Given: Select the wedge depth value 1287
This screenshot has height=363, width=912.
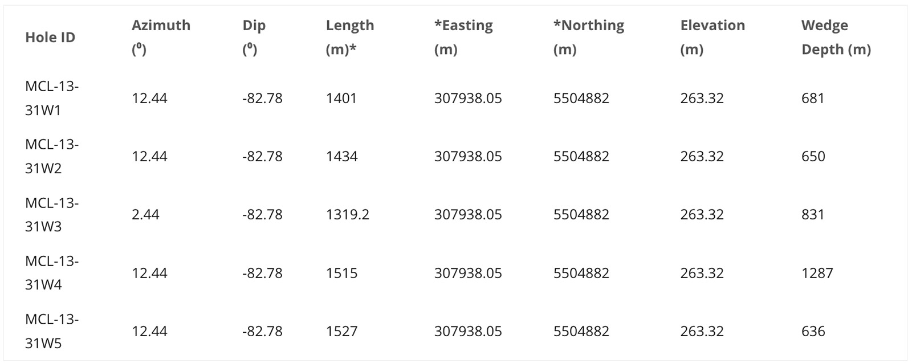Looking at the screenshot, I should click(817, 273).
